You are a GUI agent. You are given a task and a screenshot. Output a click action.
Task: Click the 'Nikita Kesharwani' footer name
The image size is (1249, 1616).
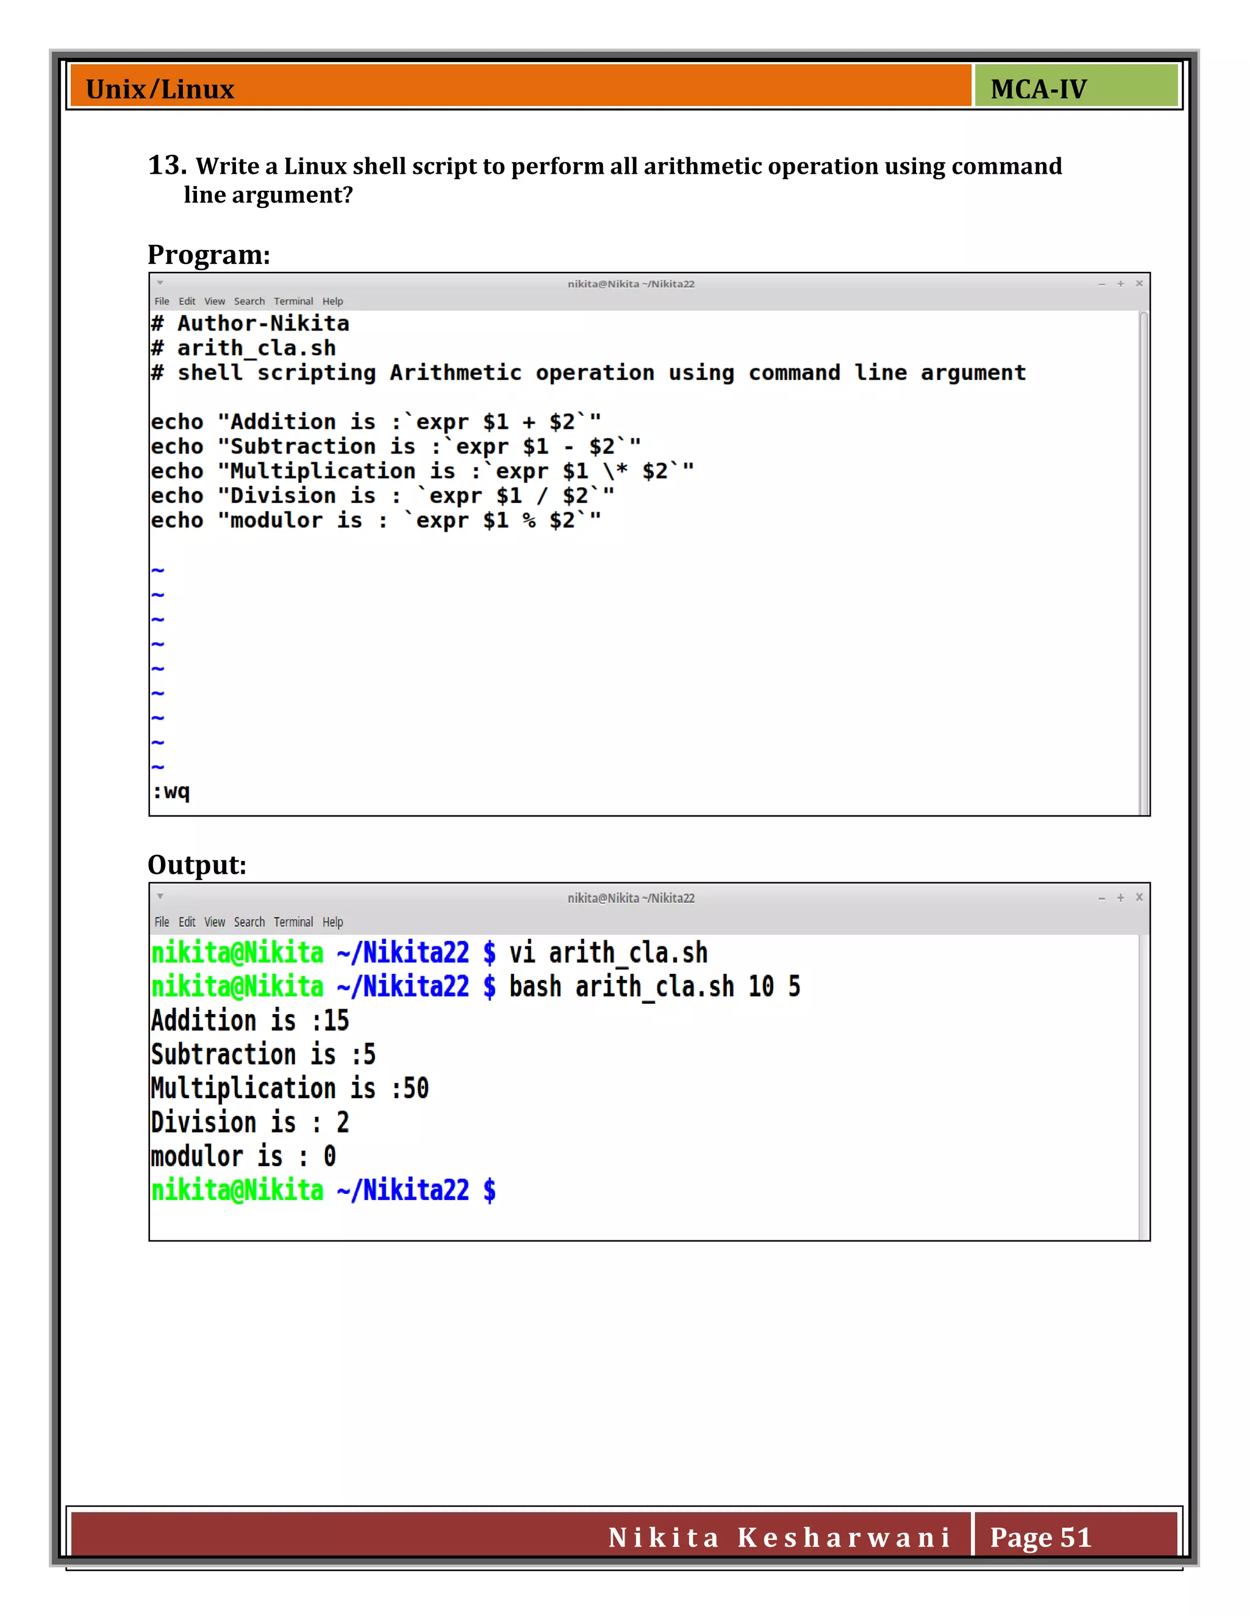point(779,1537)
